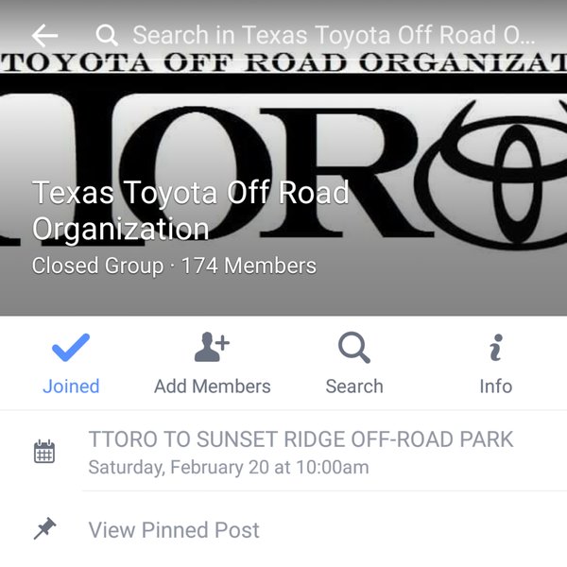Tap the calendar event icon

44,452
